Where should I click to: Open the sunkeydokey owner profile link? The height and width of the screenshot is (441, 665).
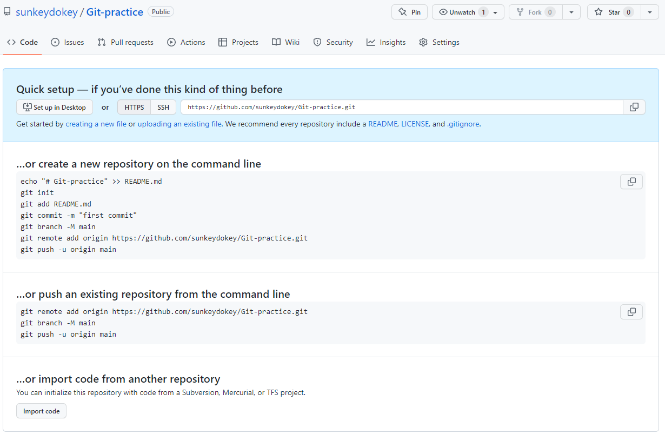click(46, 12)
